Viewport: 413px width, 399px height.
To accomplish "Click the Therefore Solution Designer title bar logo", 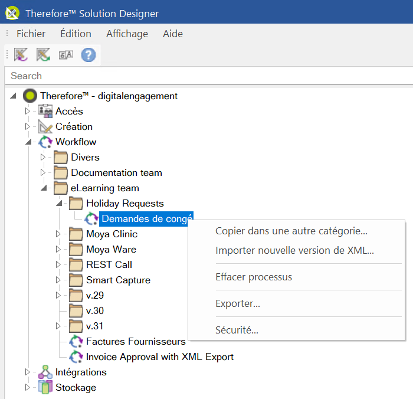I will coord(12,13).
